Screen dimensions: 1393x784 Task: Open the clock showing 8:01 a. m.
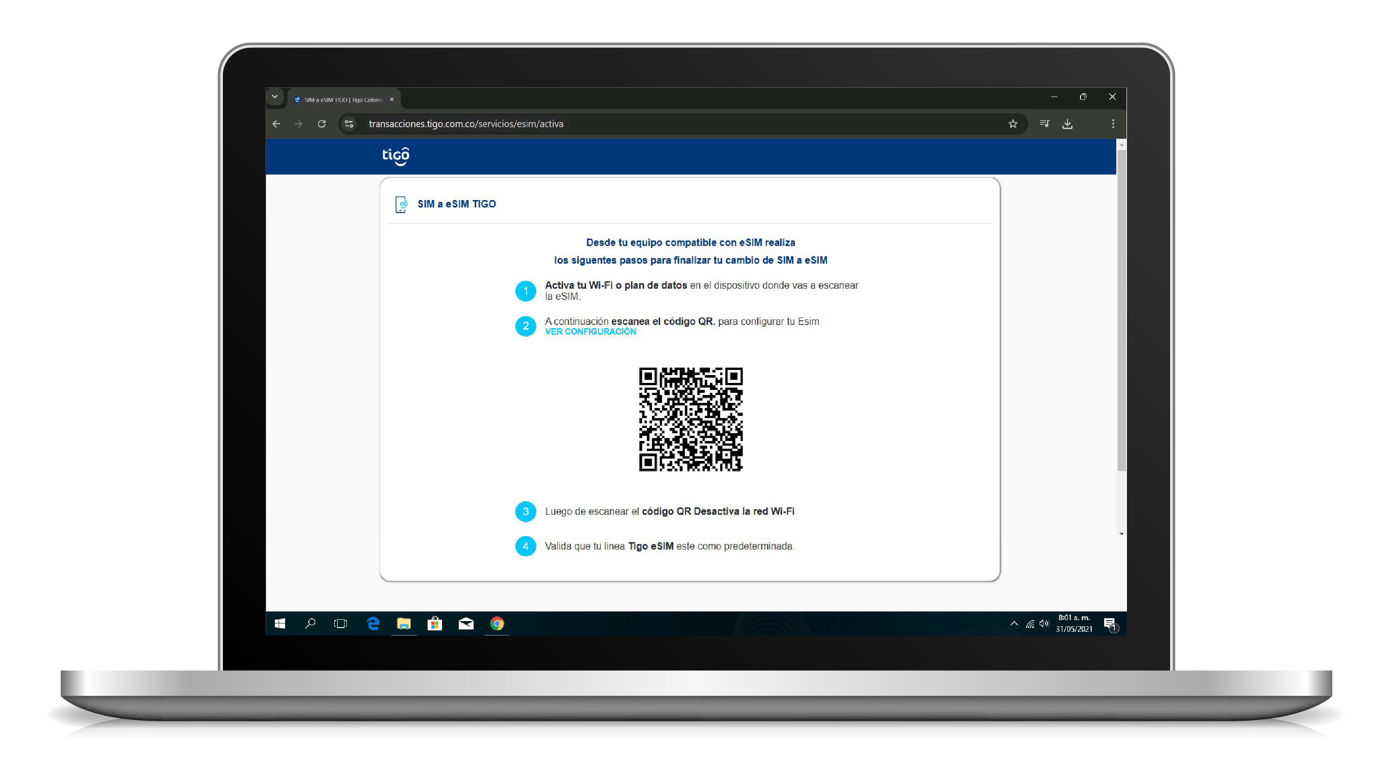1074,624
